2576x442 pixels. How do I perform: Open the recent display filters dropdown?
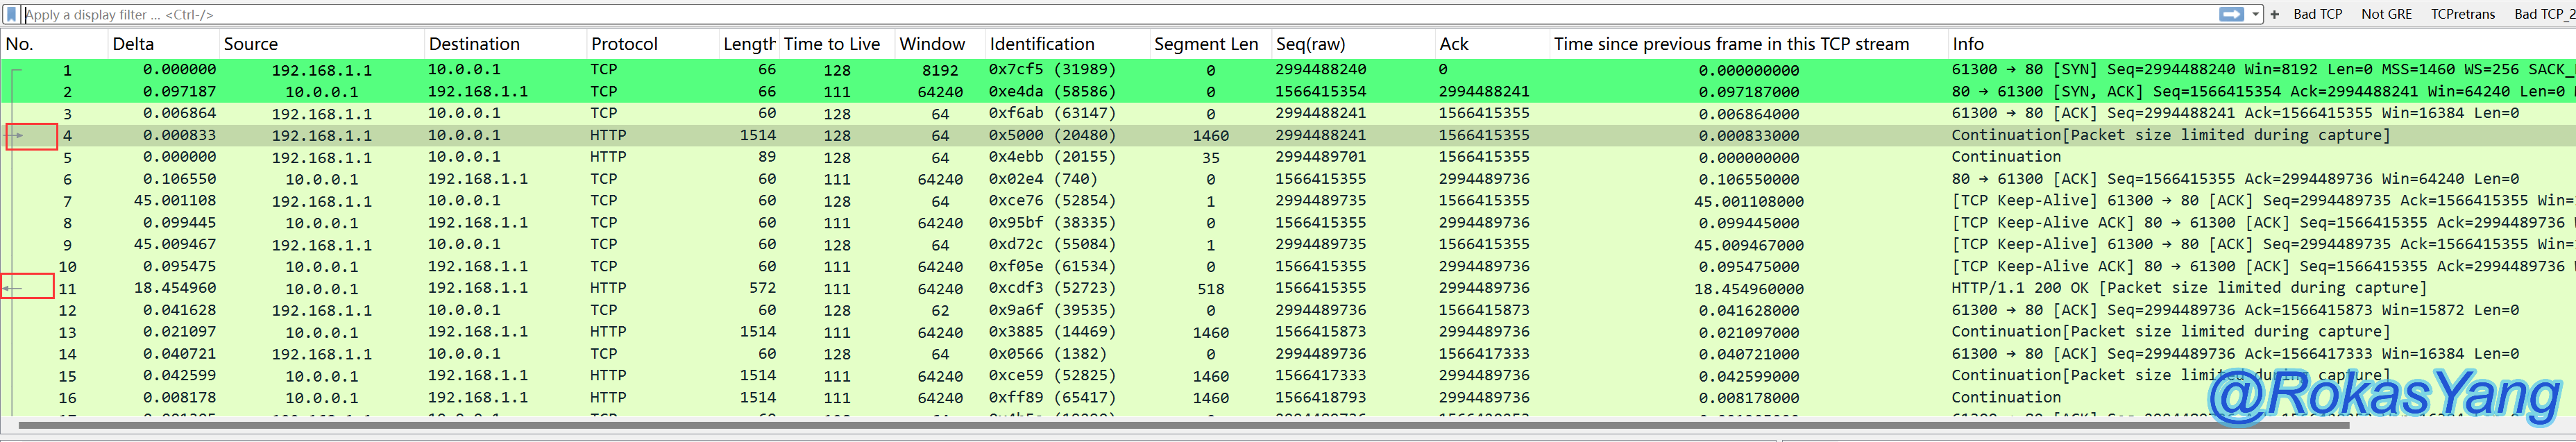pos(2256,14)
